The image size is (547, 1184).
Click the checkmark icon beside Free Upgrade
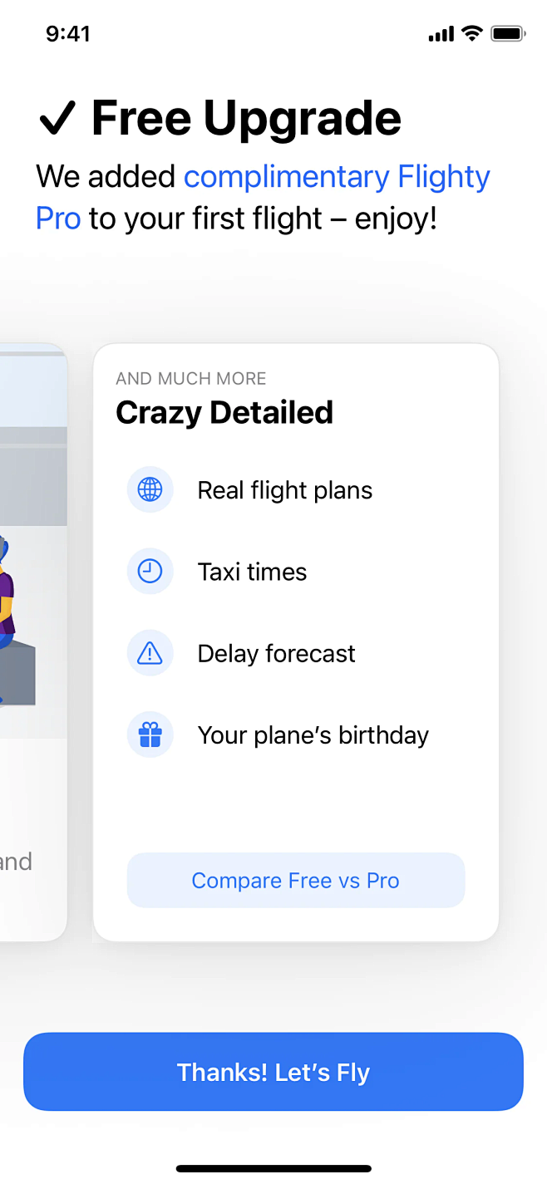57,118
